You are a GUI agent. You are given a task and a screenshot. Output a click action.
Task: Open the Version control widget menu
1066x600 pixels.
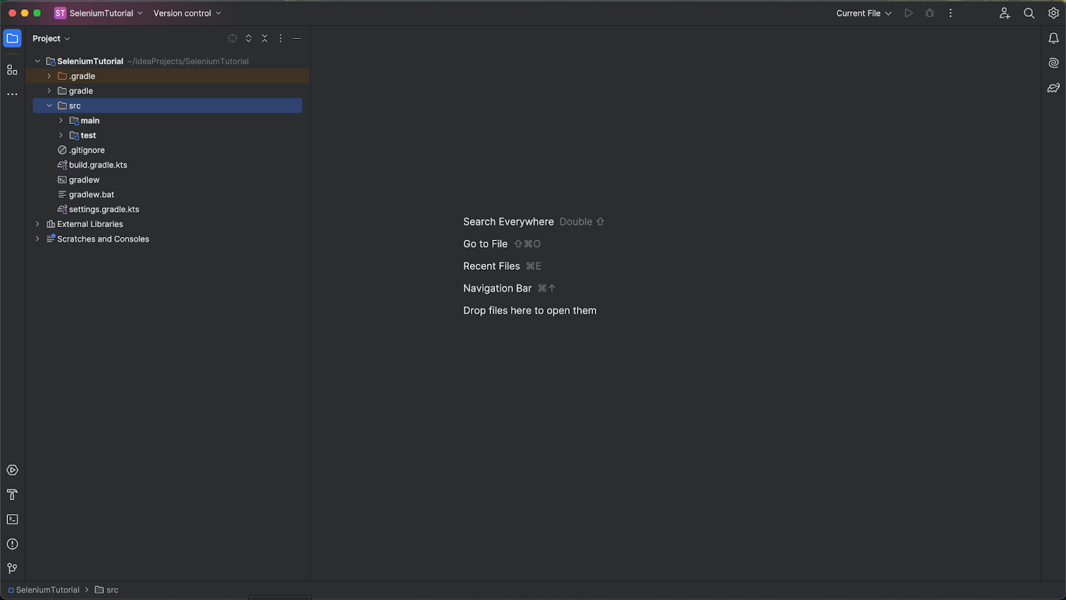[187, 13]
